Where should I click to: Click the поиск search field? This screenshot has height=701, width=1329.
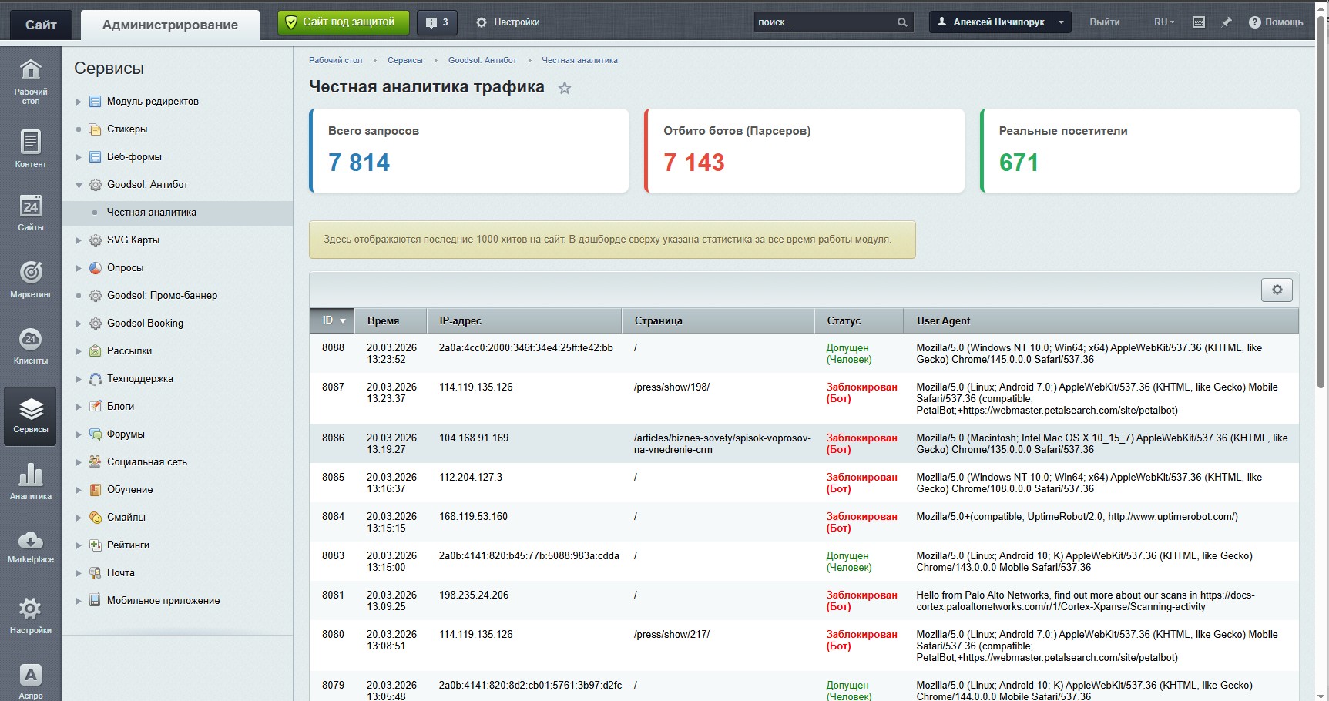pyautogui.click(x=824, y=22)
